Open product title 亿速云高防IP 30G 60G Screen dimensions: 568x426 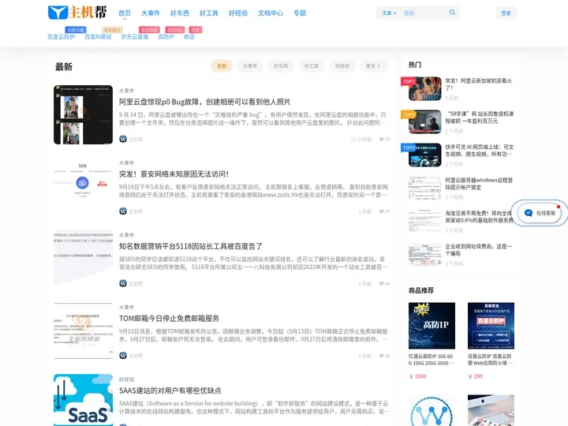(x=432, y=360)
